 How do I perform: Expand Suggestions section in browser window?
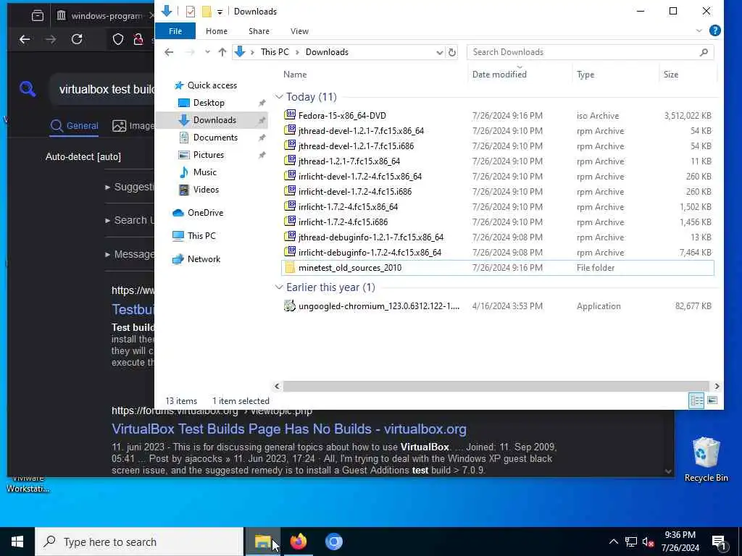pos(129,187)
